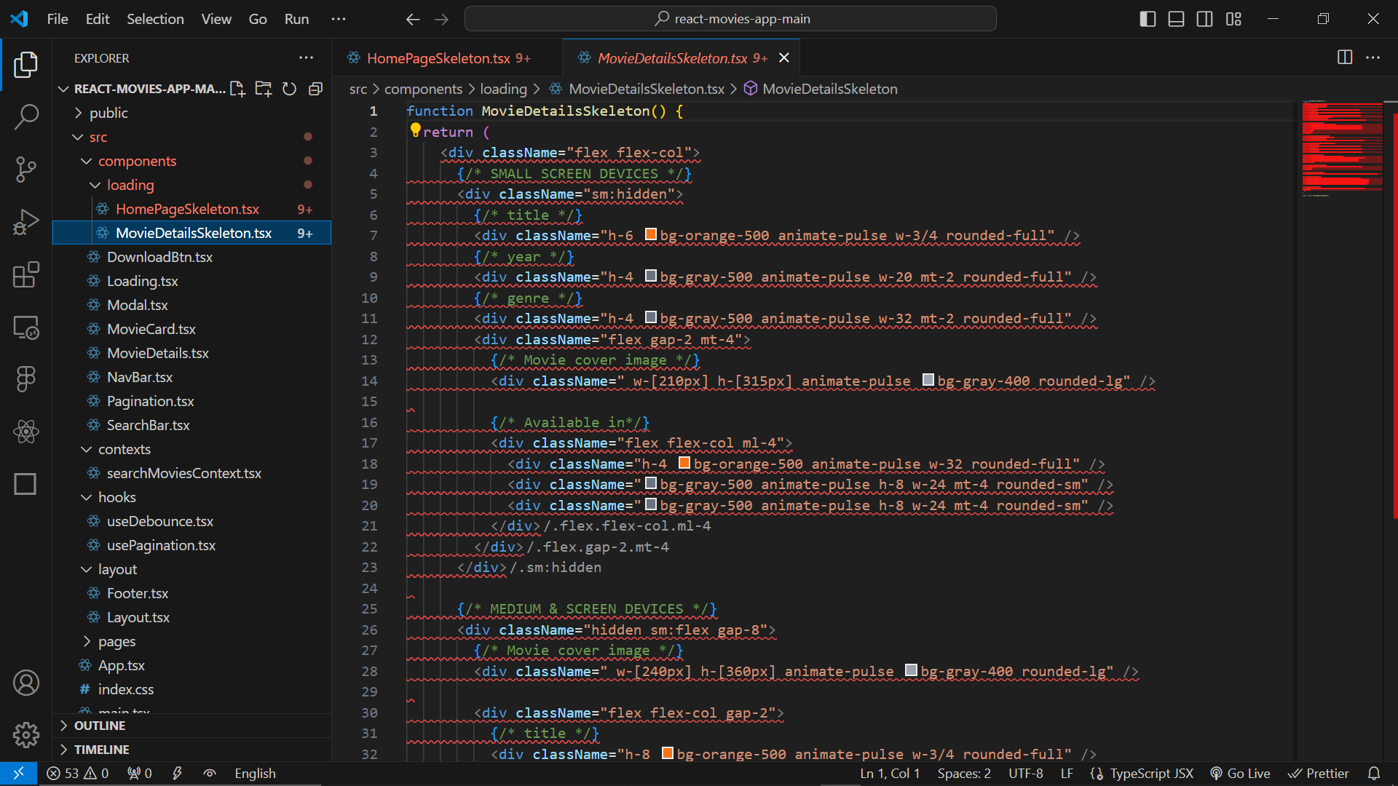Screen dimensions: 1398x786
Task: Open the Selection menu
Action: point(155,19)
